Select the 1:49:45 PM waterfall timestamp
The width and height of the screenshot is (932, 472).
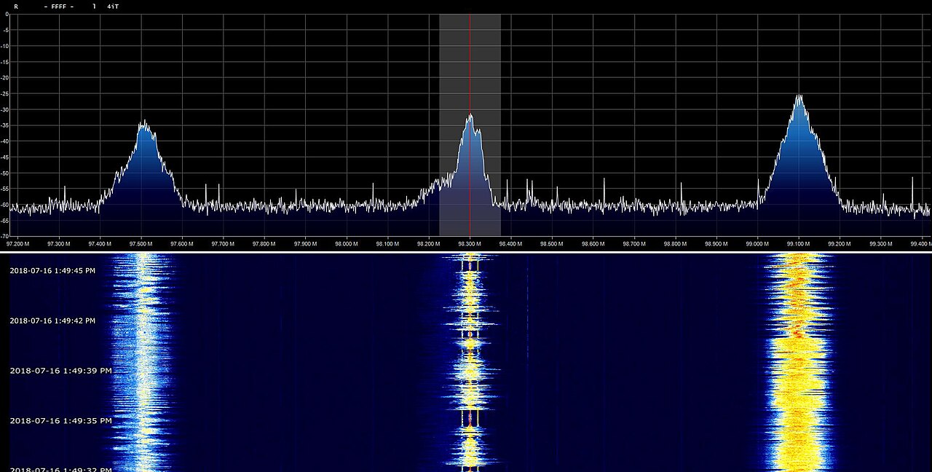click(x=52, y=271)
